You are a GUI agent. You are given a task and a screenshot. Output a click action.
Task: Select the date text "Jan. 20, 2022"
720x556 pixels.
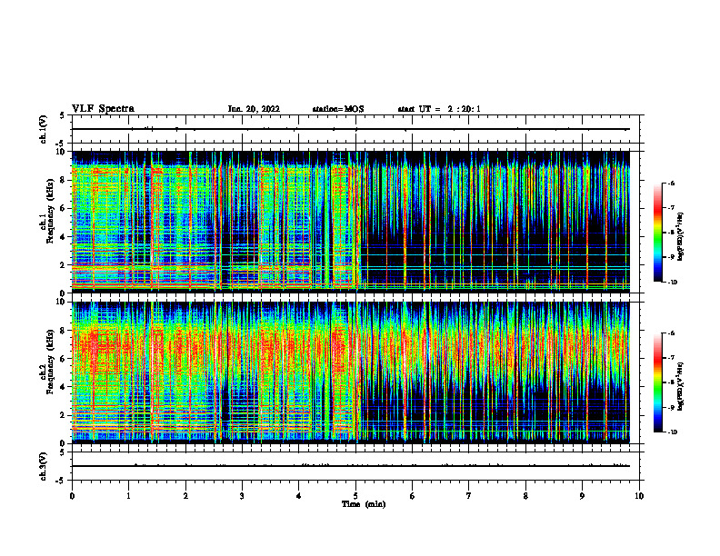(x=254, y=109)
